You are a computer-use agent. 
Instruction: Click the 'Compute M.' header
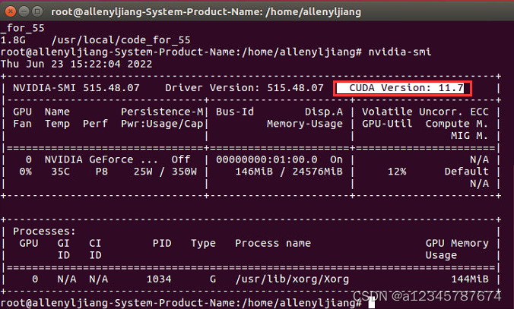[x=457, y=124]
